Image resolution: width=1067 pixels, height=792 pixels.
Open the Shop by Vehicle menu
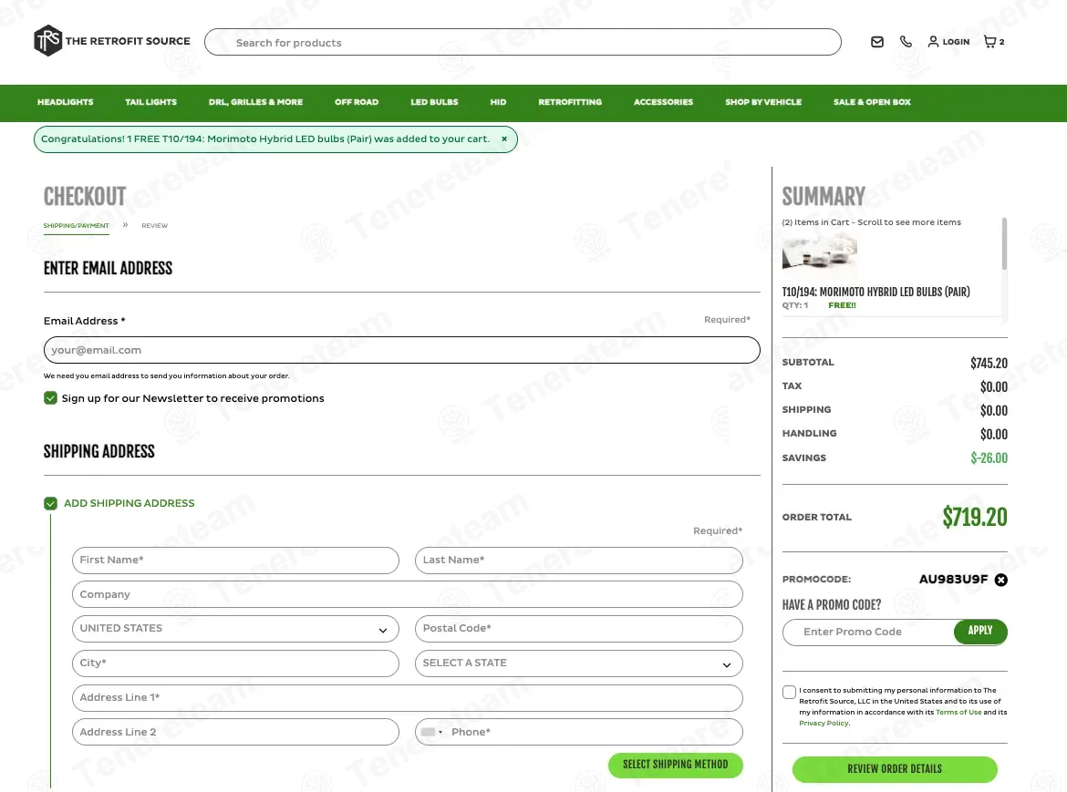[763, 102]
